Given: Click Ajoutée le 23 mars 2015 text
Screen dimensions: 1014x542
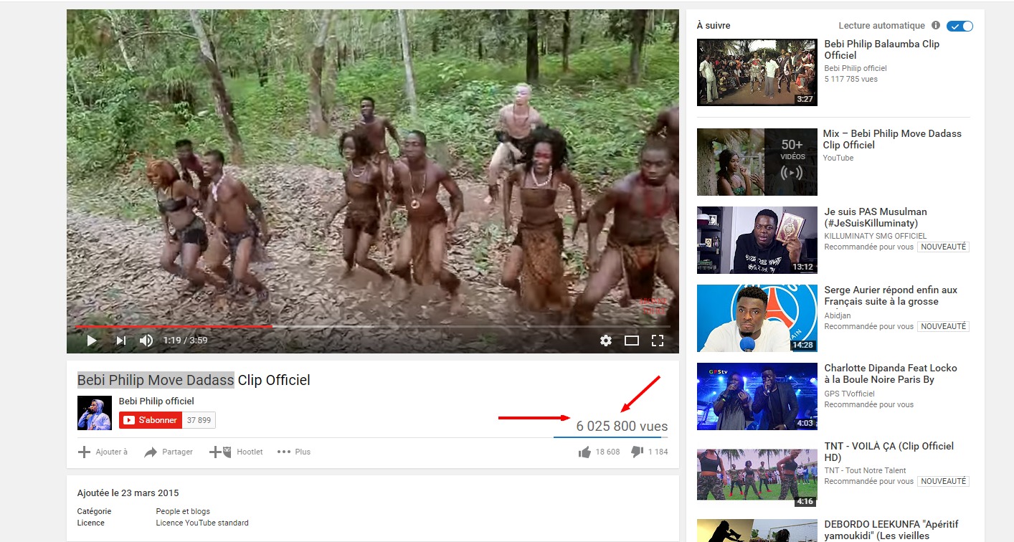Looking at the screenshot, I should (128, 493).
